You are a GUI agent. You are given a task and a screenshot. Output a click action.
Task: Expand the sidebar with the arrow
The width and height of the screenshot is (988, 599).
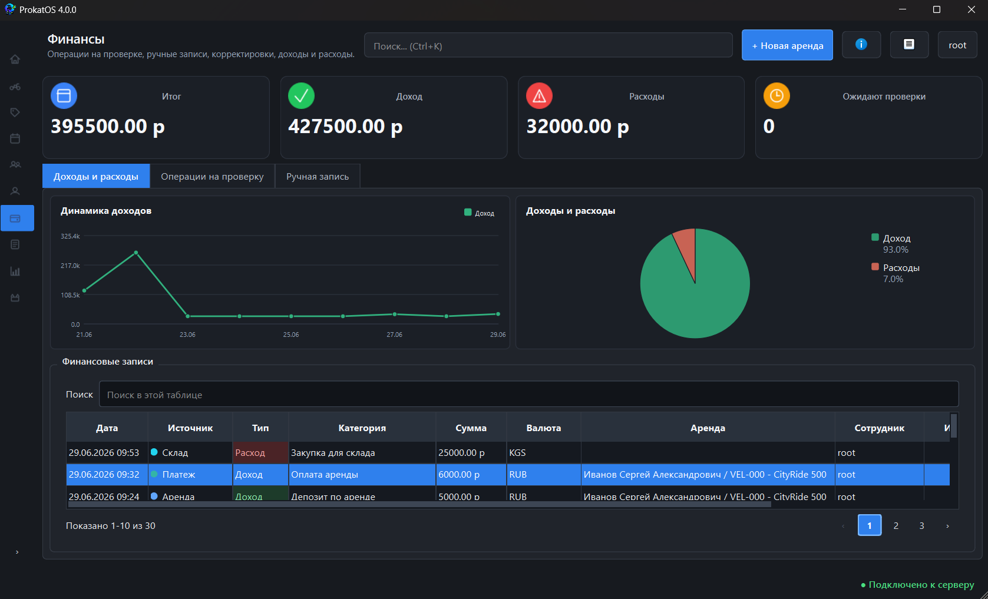point(17,552)
